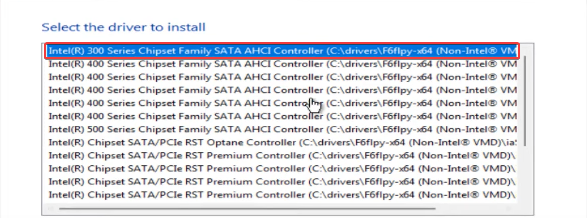The height and width of the screenshot is (218, 587).
Task: Click the right arrow of horizontal scrollbar
Action: (x=512, y=208)
